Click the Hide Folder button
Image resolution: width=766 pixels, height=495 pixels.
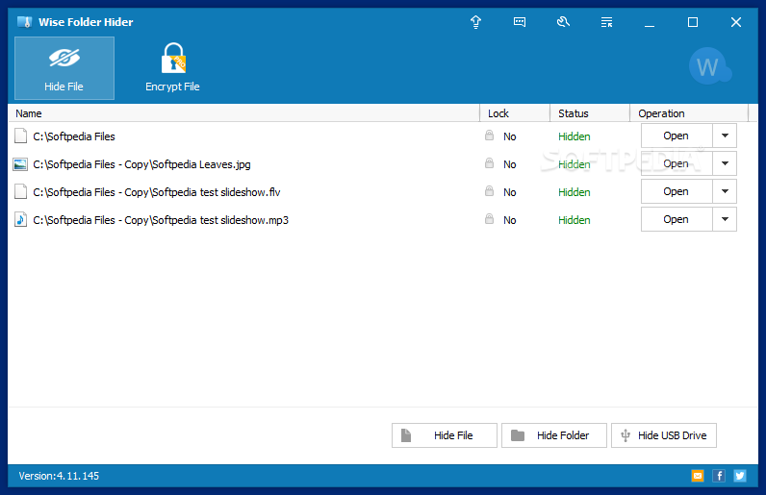click(x=553, y=435)
